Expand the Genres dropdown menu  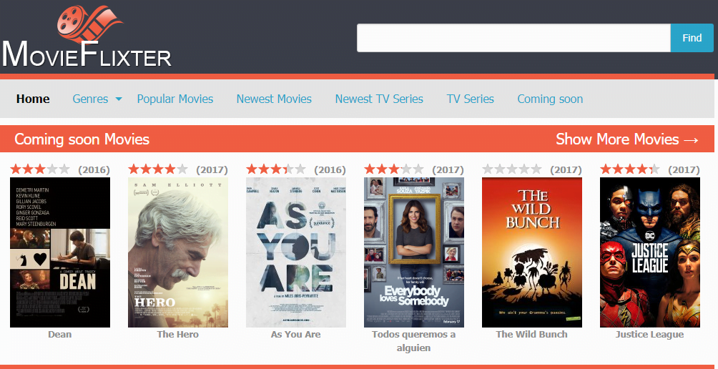97,99
